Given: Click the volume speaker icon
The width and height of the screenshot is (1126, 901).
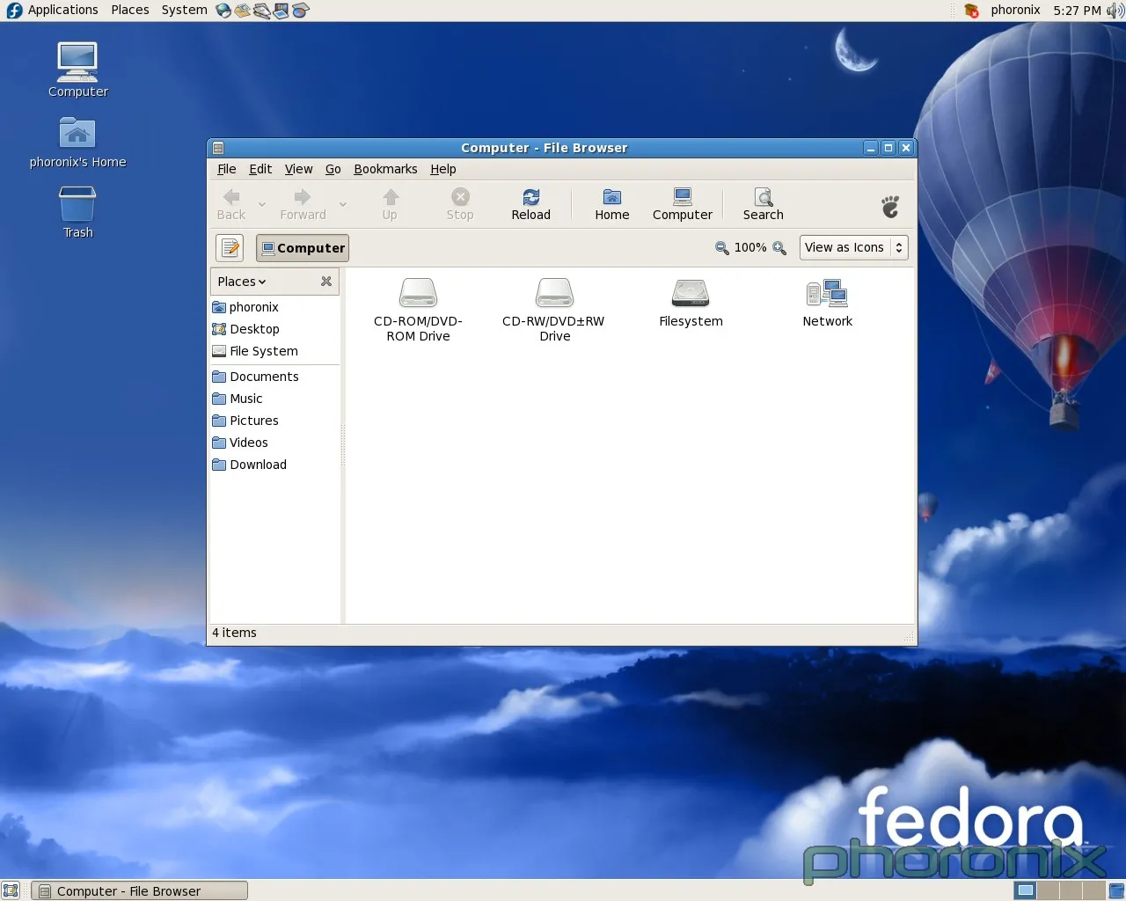Looking at the screenshot, I should coord(1115,11).
